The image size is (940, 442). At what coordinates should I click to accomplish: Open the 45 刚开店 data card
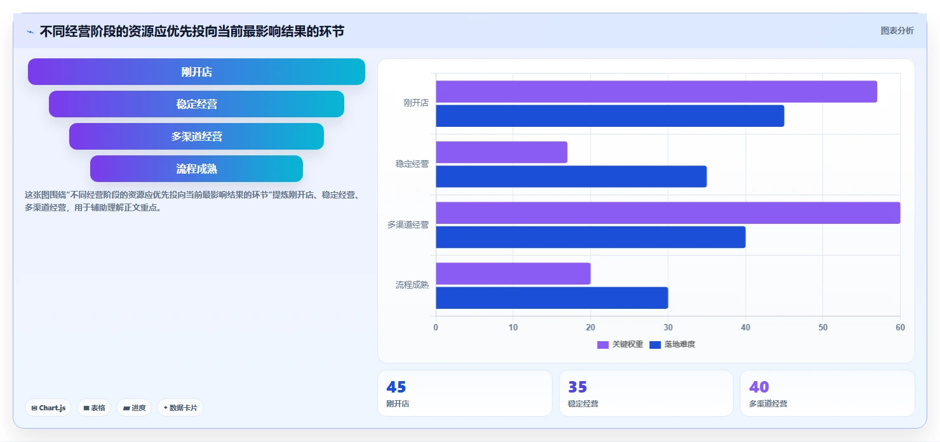(465, 393)
